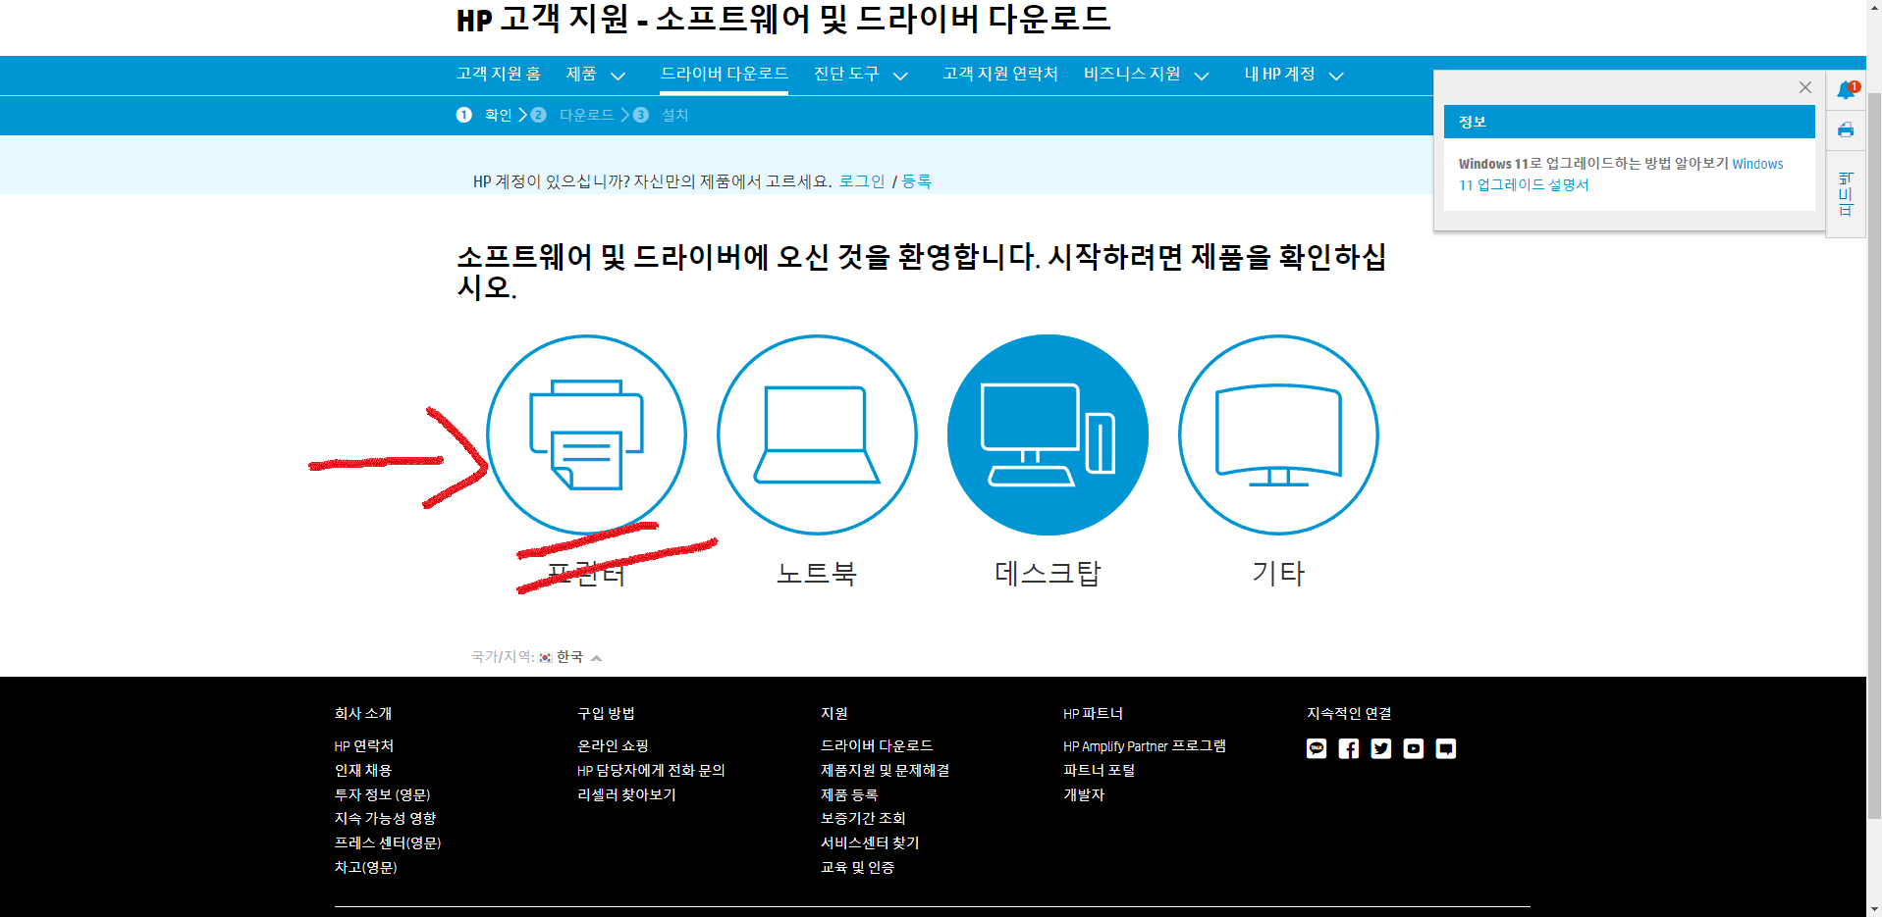The width and height of the screenshot is (1882, 917).
Task: Click the 정보 popup header
Action: click(1629, 122)
